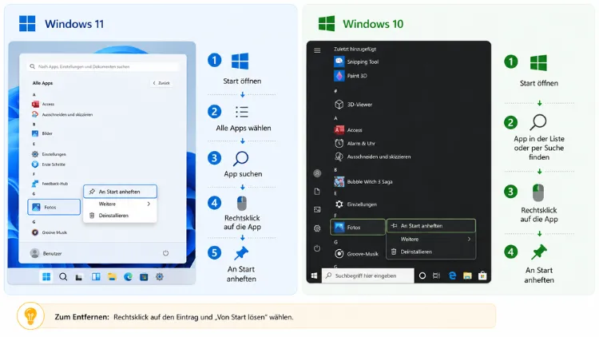Expand Weitere submenu in Windows 10 context menu
Viewport: 599px width, 337px height.
[431, 240]
